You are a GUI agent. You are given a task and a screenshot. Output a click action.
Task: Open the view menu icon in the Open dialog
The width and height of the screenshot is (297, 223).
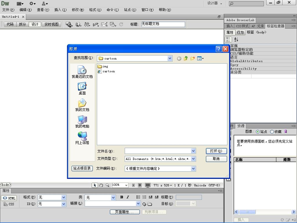pyautogui.click(x=200, y=58)
